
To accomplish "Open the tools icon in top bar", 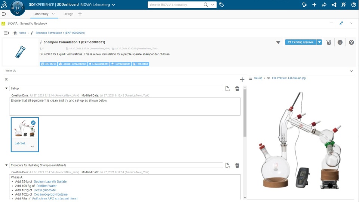I will 344,4.
